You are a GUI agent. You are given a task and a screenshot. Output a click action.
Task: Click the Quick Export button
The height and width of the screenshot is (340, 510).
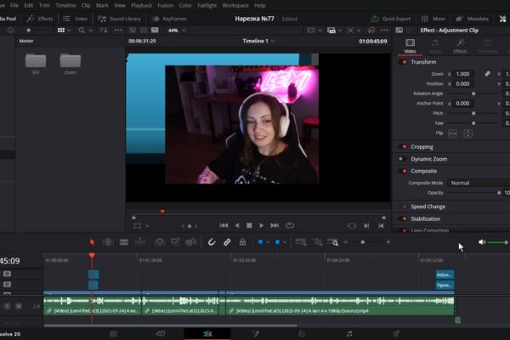391,19
